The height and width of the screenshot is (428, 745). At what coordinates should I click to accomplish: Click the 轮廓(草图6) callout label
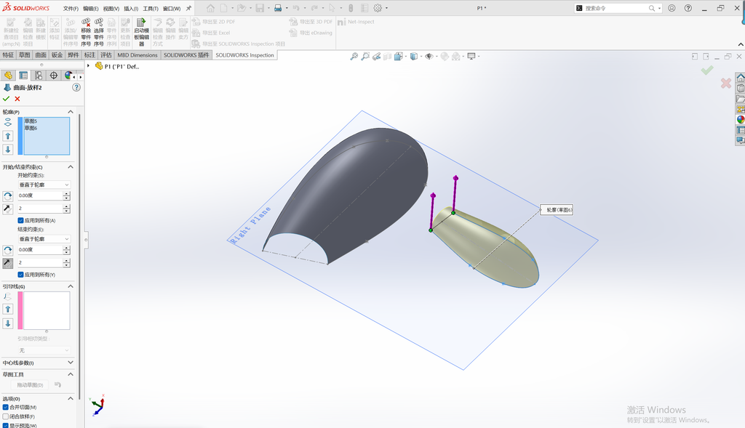click(557, 210)
